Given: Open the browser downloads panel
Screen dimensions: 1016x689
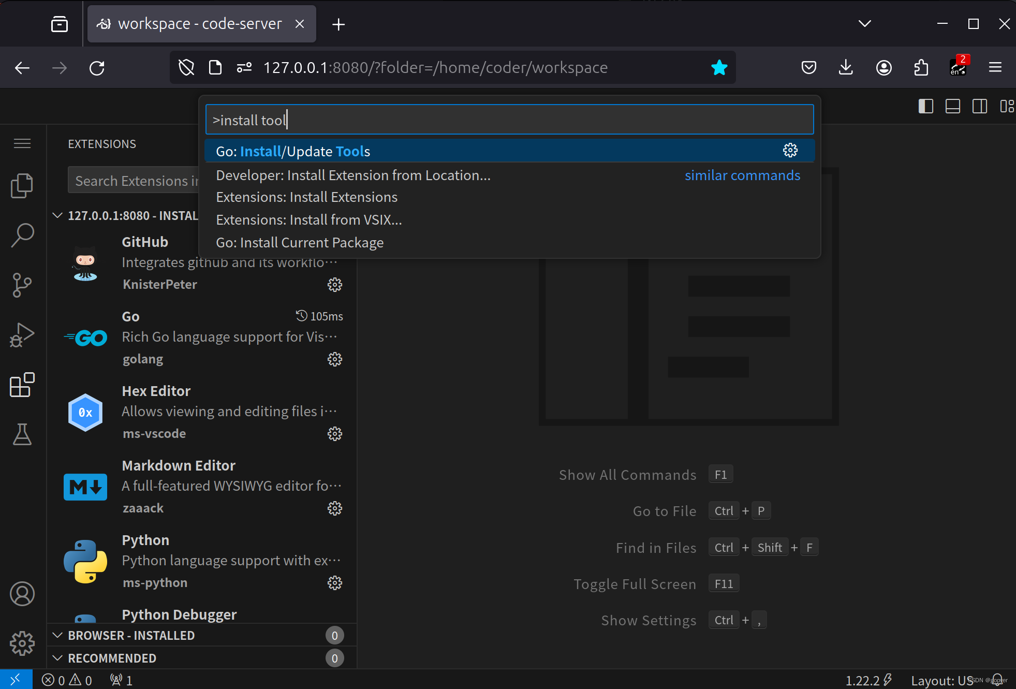Looking at the screenshot, I should (846, 67).
